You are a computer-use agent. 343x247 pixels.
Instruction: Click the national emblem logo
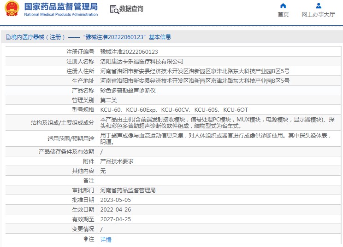[12, 9]
